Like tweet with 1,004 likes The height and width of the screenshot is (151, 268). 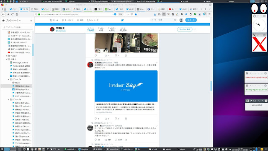tap(116, 140)
